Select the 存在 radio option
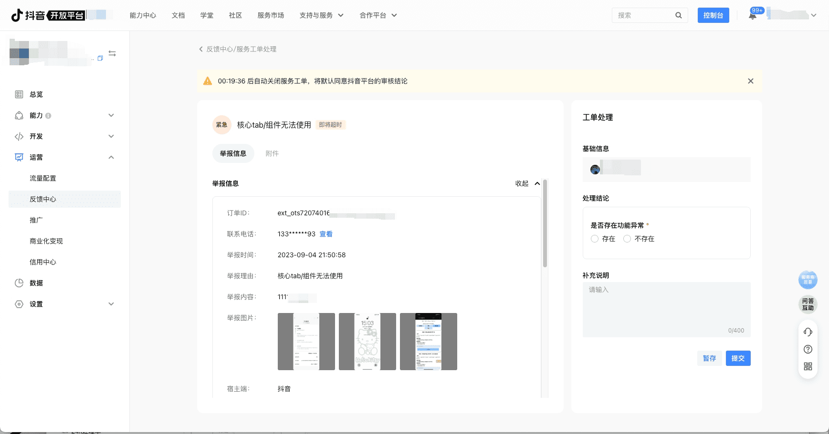This screenshot has height=434, width=829. (x=595, y=239)
